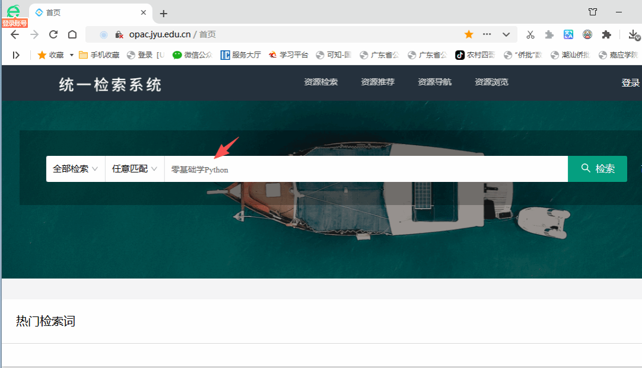Image resolution: width=642 pixels, height=368 pixels.
Task: Expand the address bar chevron dropdown
Action: [x=506, y=34]
